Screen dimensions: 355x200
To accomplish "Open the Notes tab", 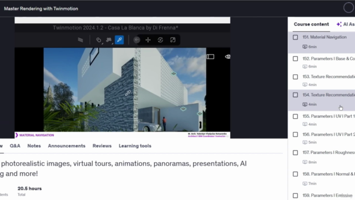I will 34,146.
